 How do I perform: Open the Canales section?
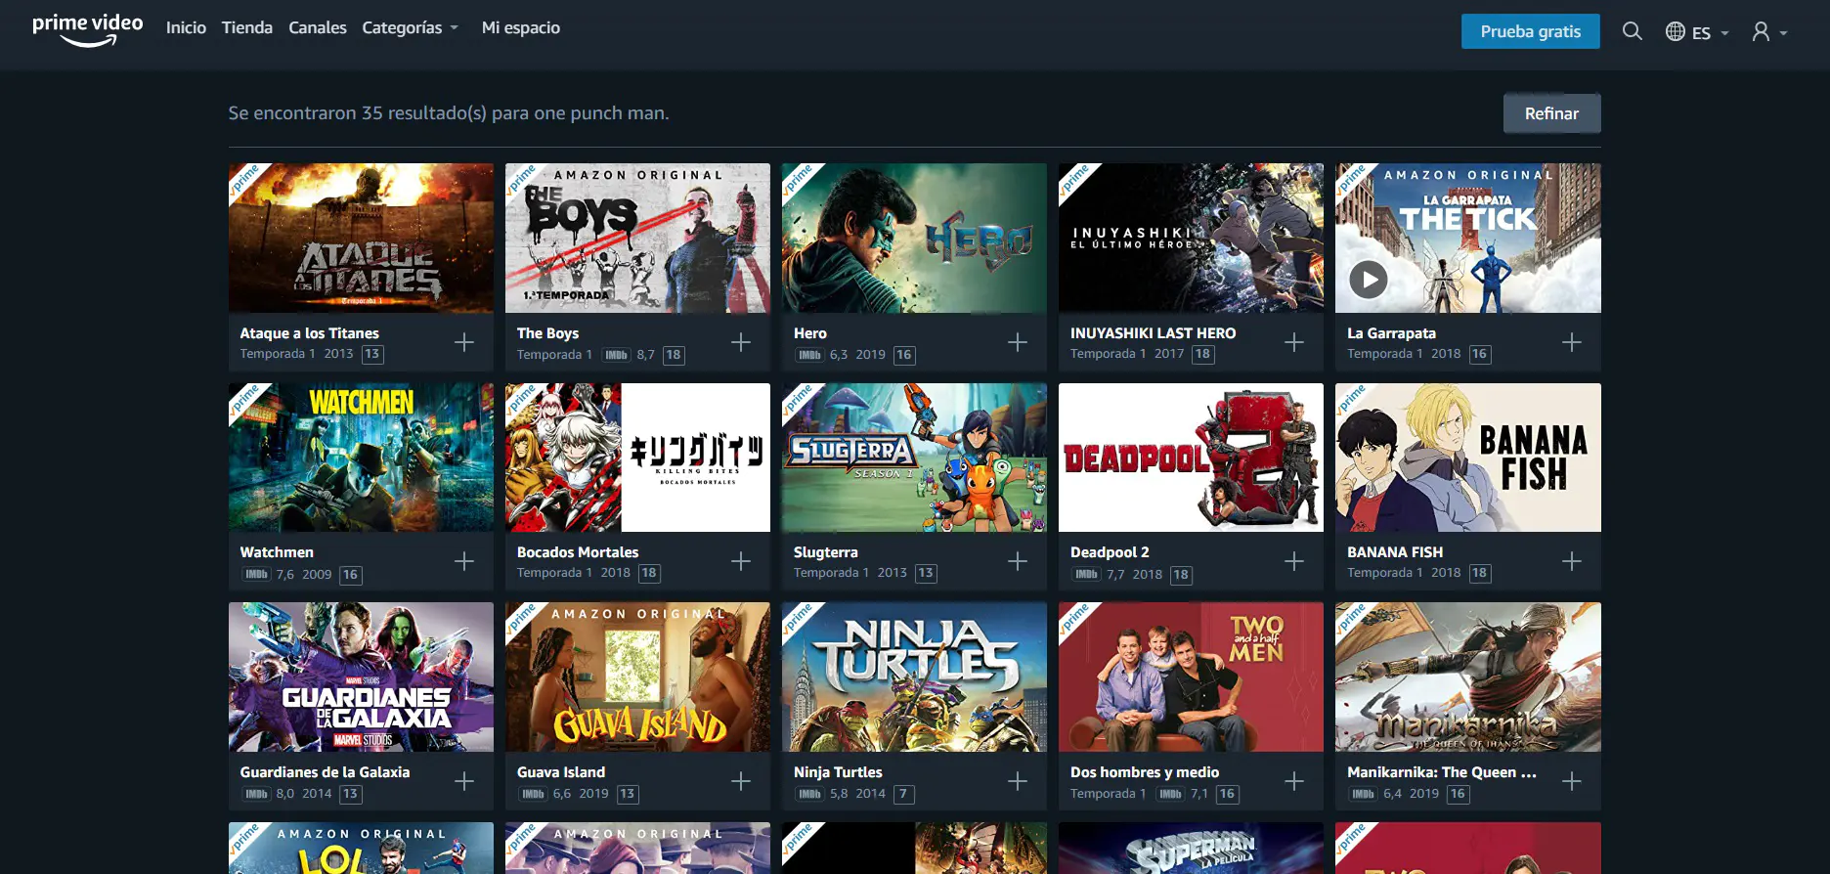click(x=318, y=27)
